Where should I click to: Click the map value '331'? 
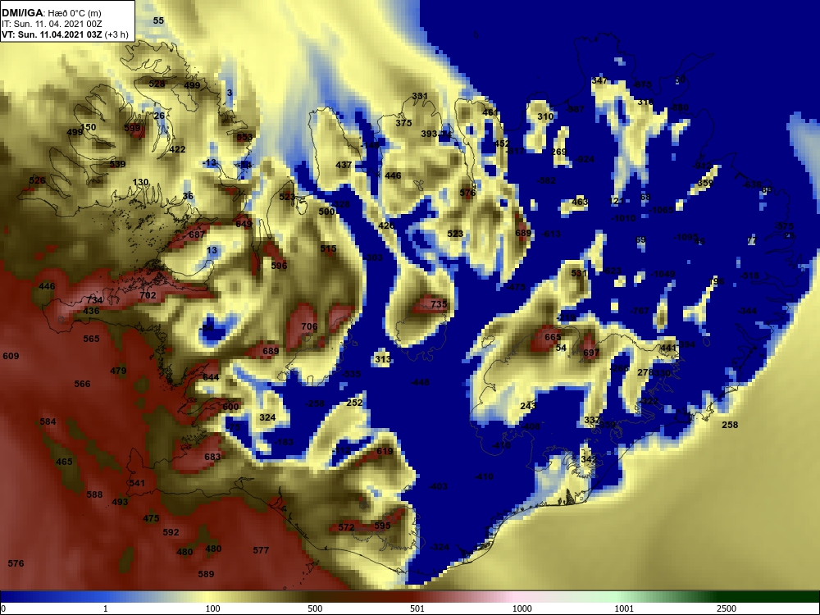[419, 96]
